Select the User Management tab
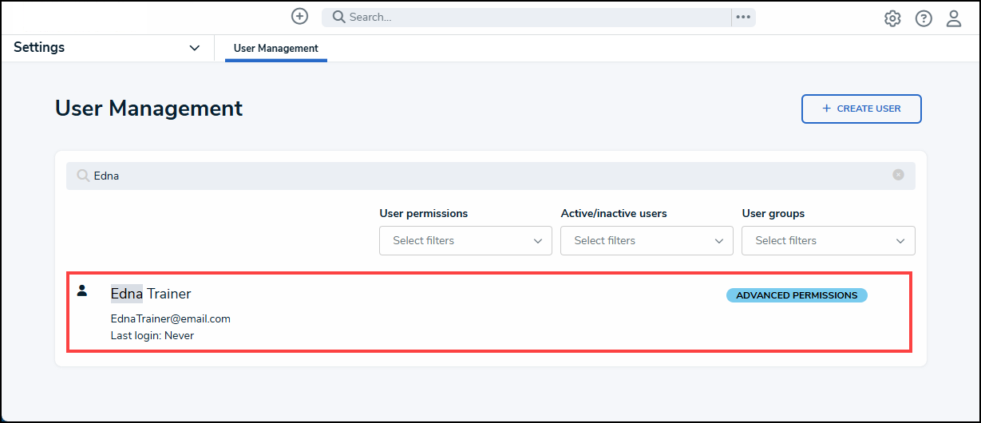 point(276,48)
